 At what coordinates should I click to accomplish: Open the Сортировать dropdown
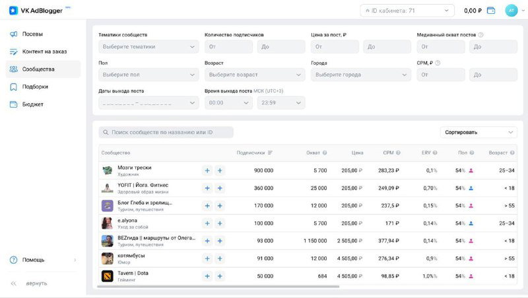coord(478,132)
